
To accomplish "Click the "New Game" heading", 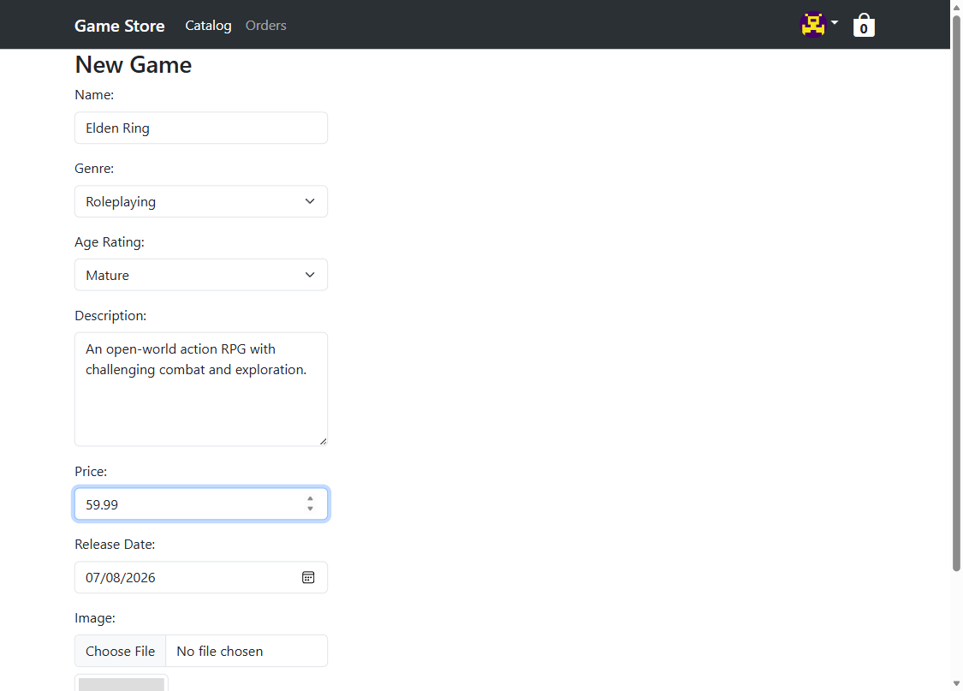I will click(x=134, y=64).
